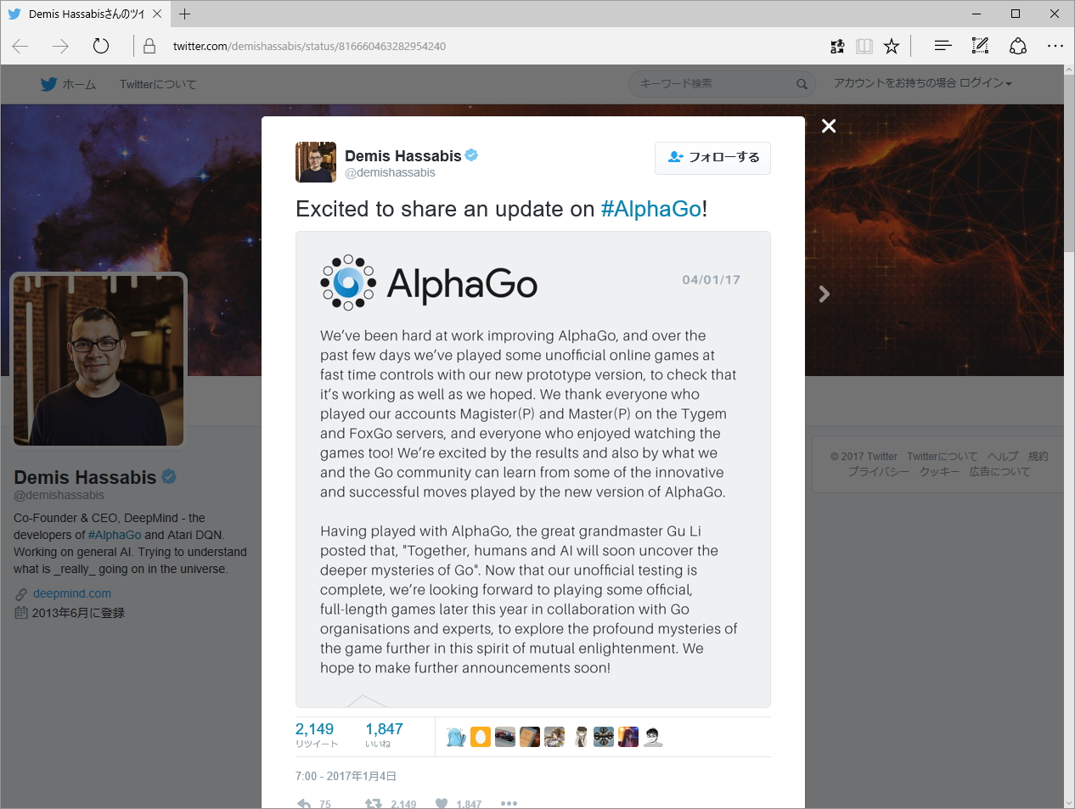
Task: Click the ヘルプ footer link
Action: [x=1003, y=456]
